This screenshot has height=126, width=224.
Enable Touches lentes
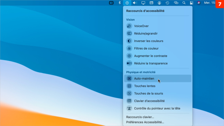[x=158, y=86]
